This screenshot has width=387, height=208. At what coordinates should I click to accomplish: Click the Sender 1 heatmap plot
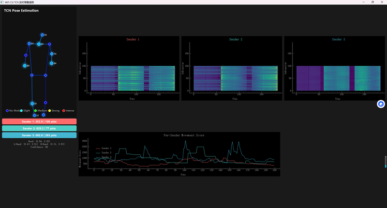[129, 68]
